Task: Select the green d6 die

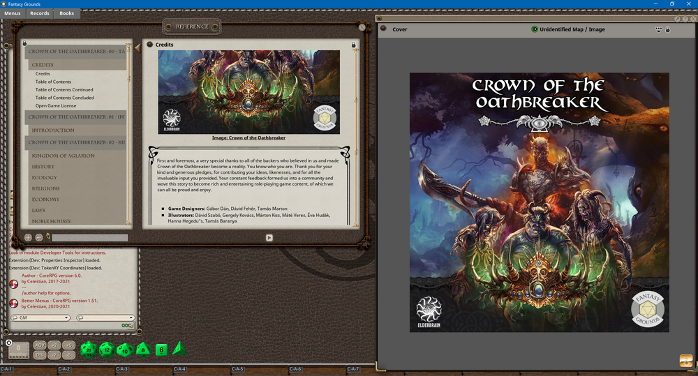Action: point(161,349)
